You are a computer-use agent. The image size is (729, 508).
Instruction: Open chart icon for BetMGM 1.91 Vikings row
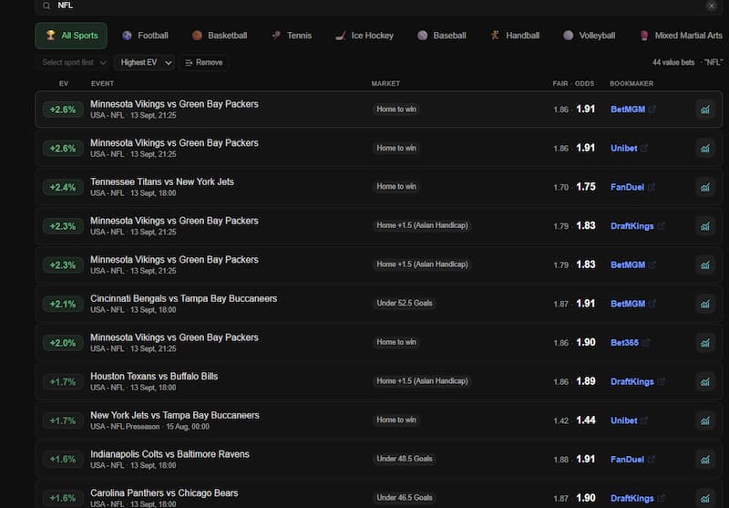click(704, 109)
